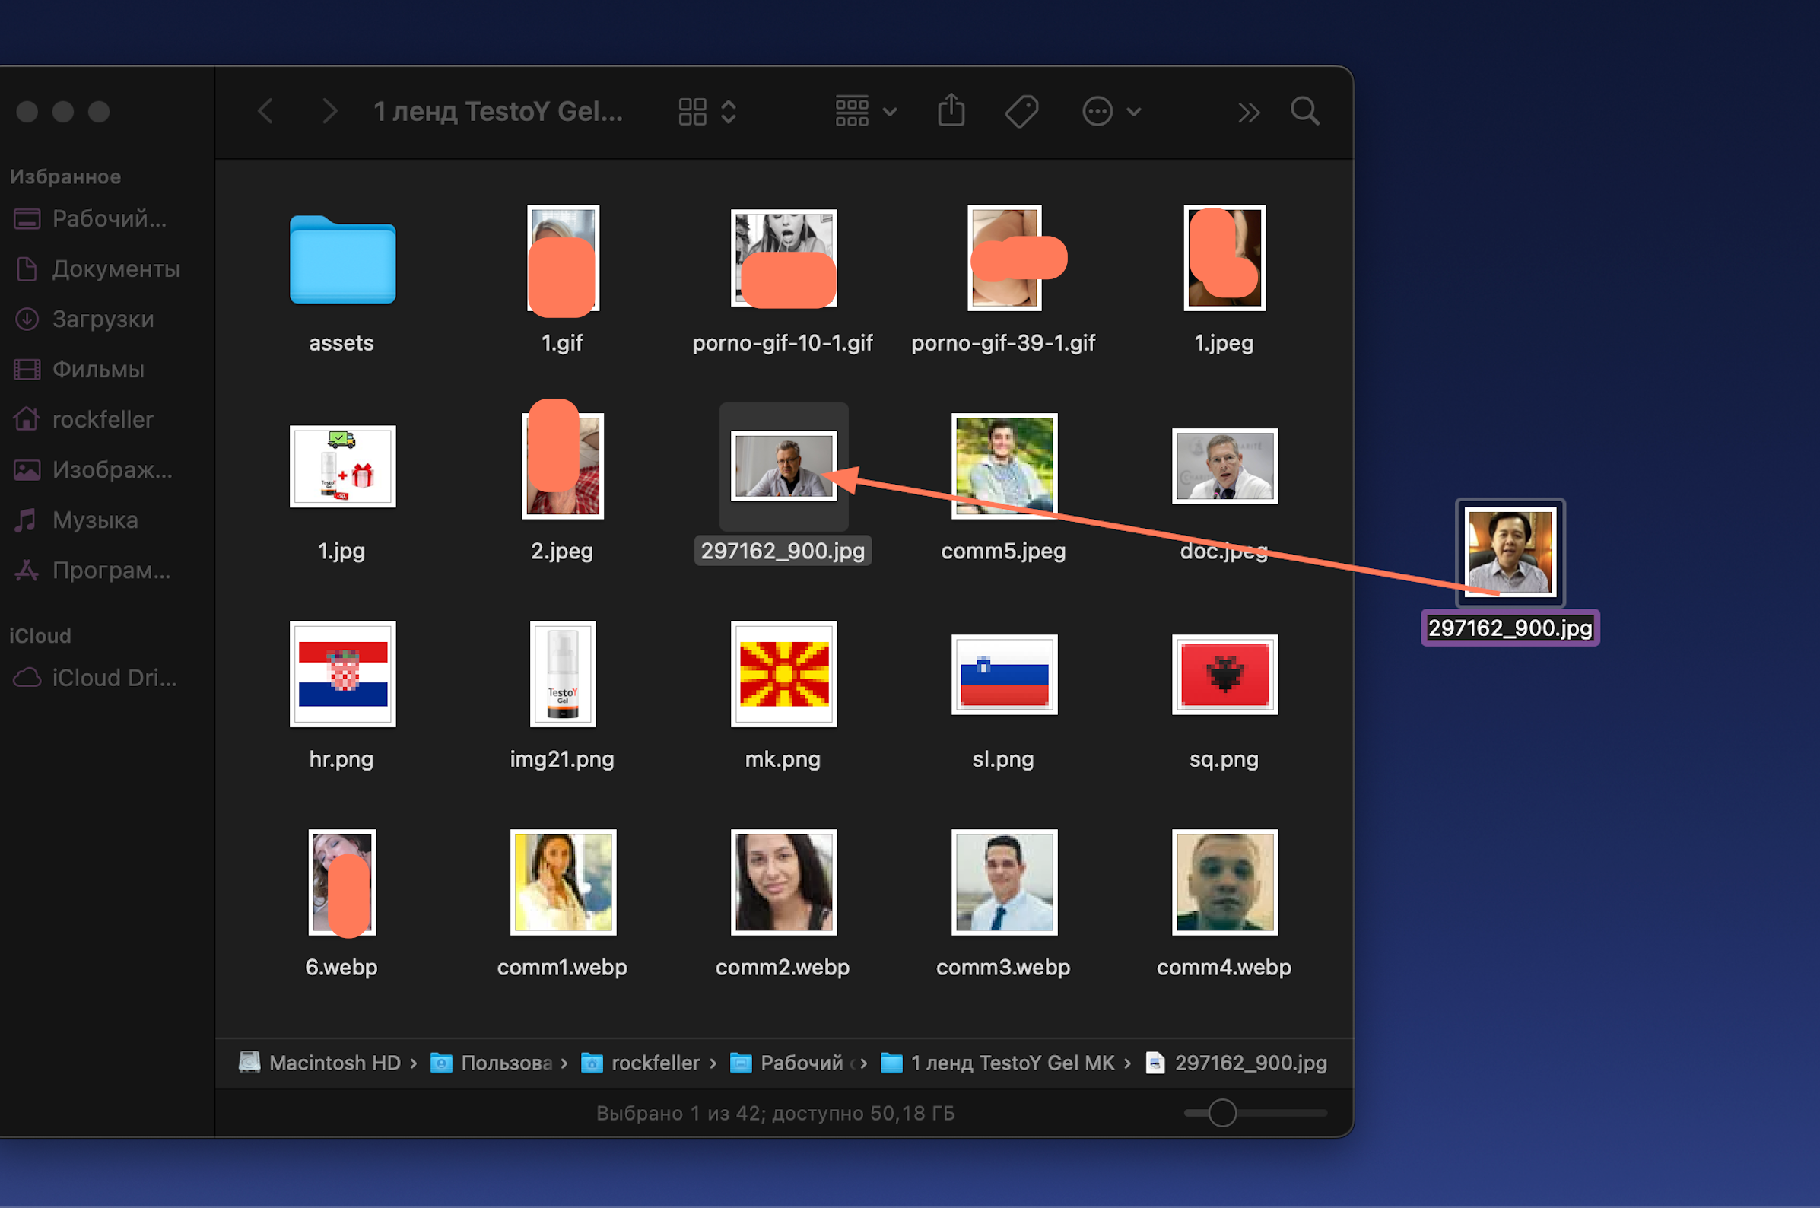Screen dimensions: 1820x1208
Task: Open the Tags editor icon
Action: 1021,112
